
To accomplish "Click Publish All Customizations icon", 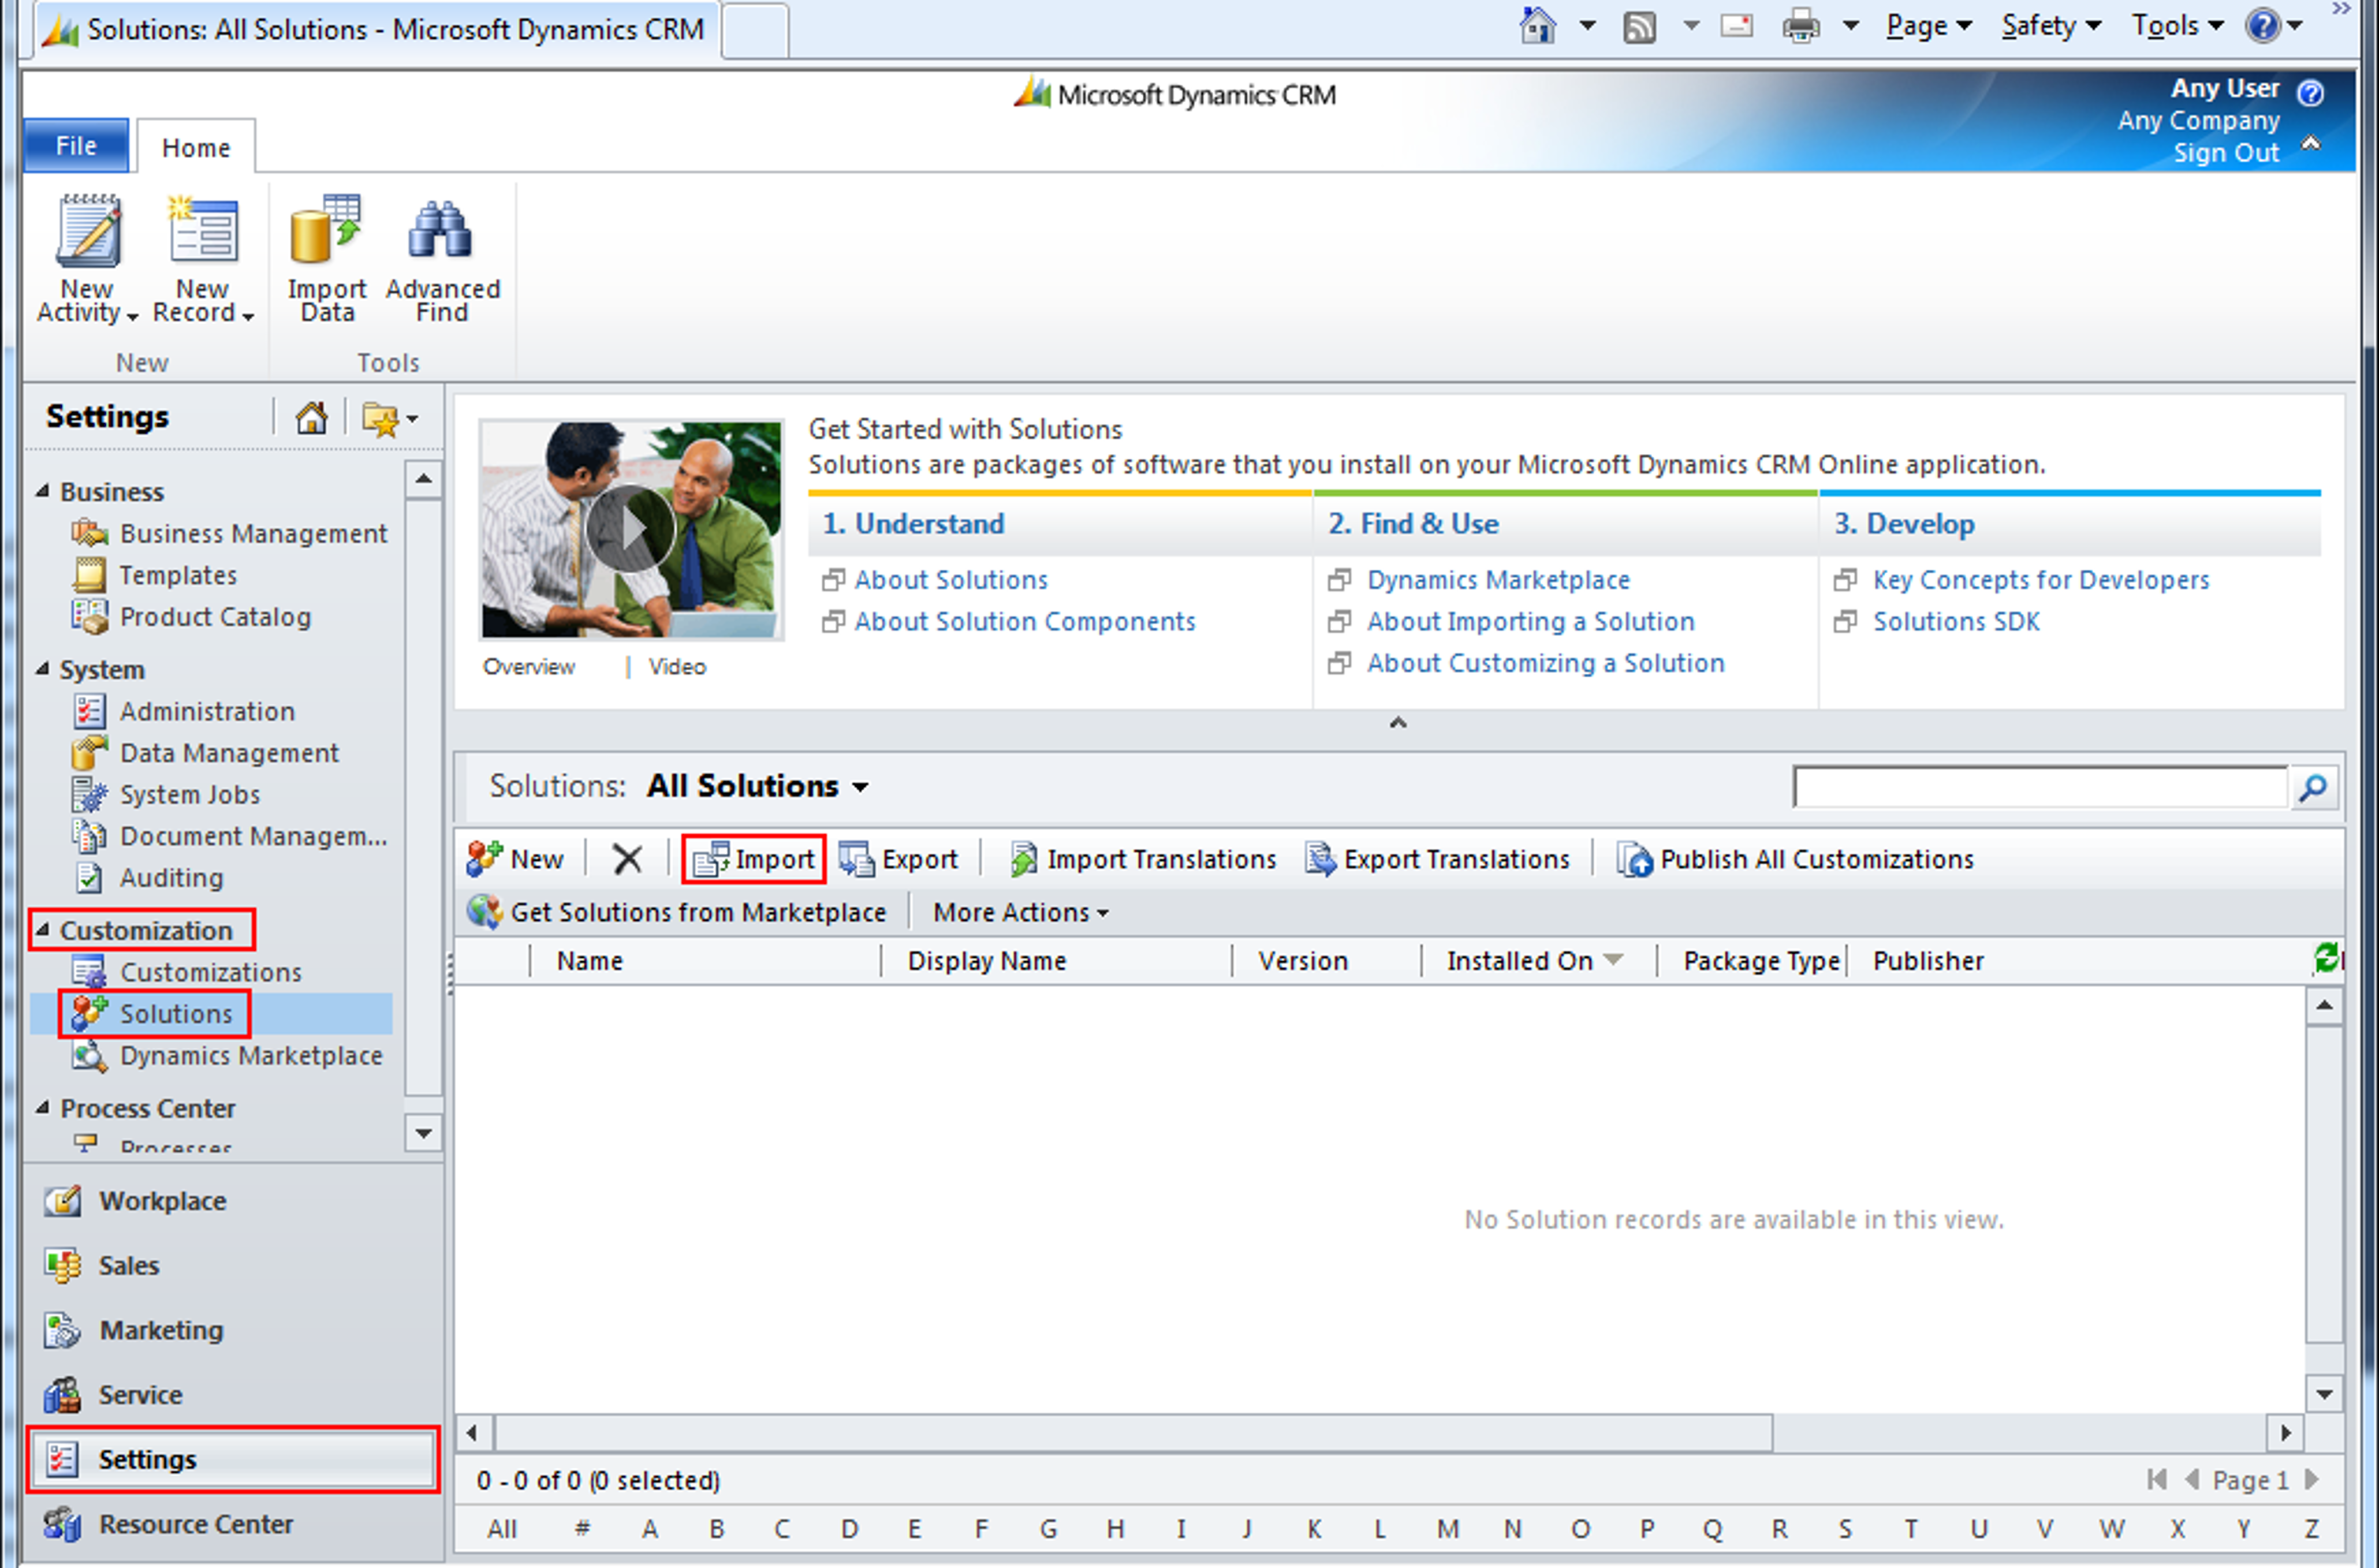I will pyautogui.click(x=1634, y=859).
